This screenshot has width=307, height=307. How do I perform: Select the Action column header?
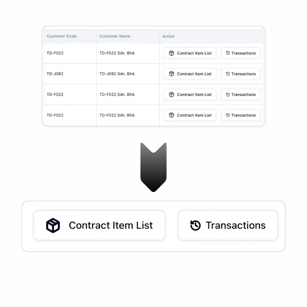[x=168, y=36]
